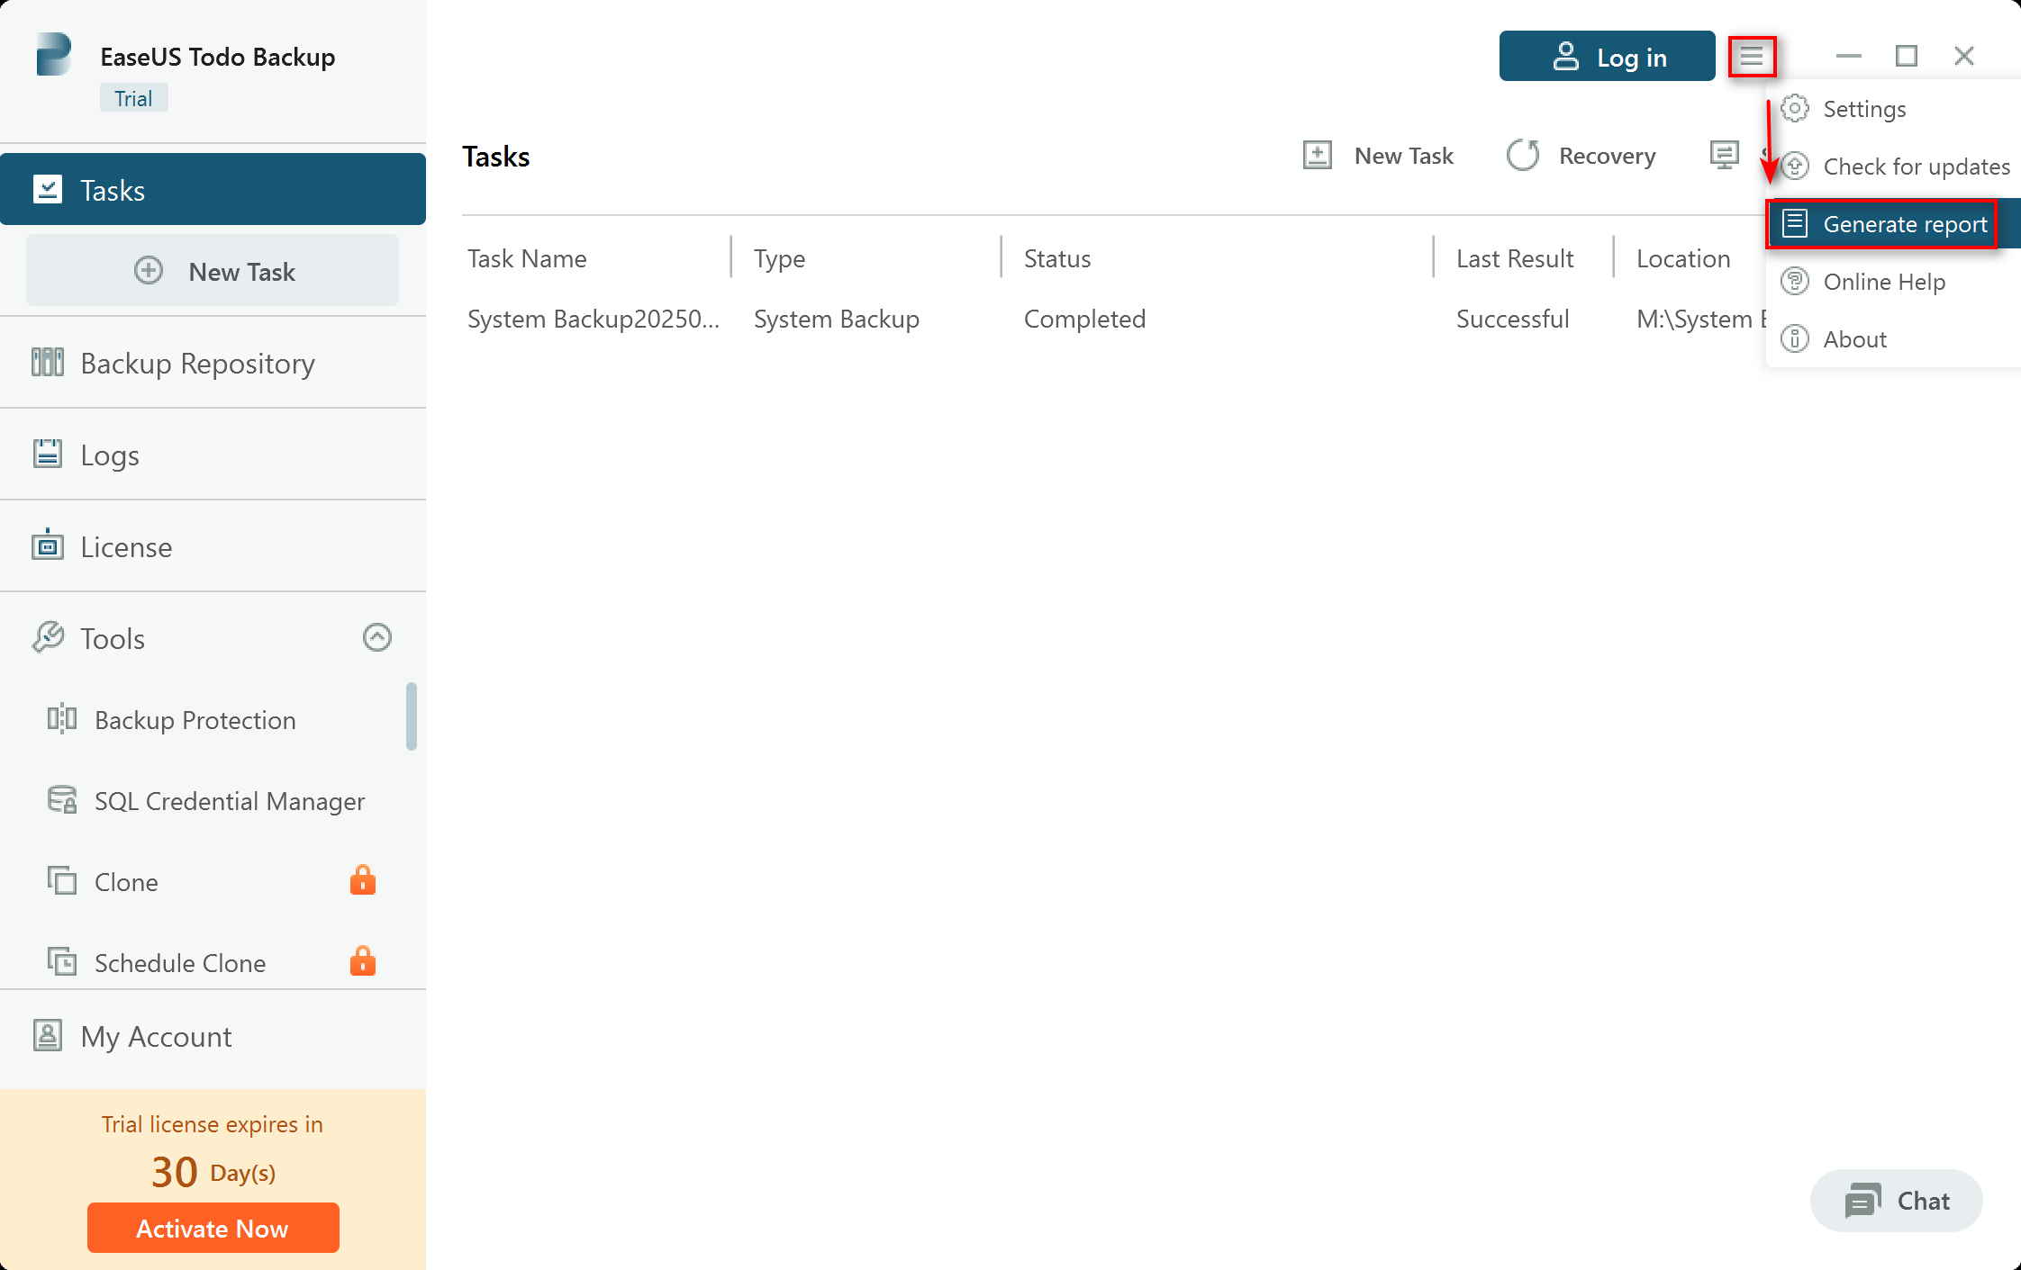The width and height of the screenshot is (2021, 1270).
Task: Click the Clone orange lock icon
Action: click(363, 879)
